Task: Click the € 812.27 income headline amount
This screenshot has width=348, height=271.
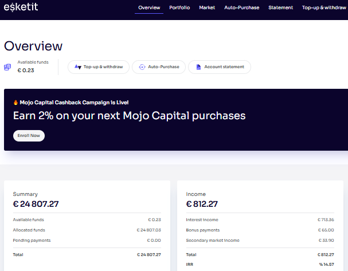Action: pyautogui.click(x=202, y=204)
